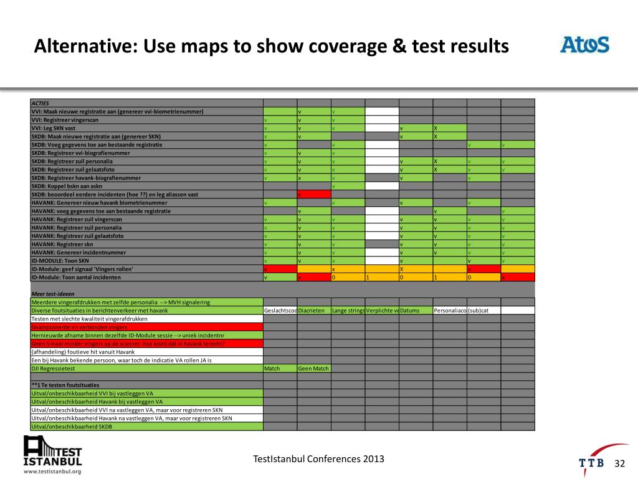Image resolution: width=638 pixels, height=479 pixels.
Task: Select row 'HAVANK: Genereer nieuw havank biometrienummer'
Action: (147, 203)
